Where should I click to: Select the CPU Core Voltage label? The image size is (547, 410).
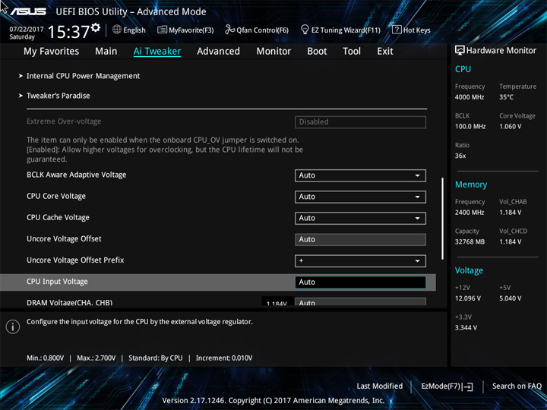click(56, 197)
